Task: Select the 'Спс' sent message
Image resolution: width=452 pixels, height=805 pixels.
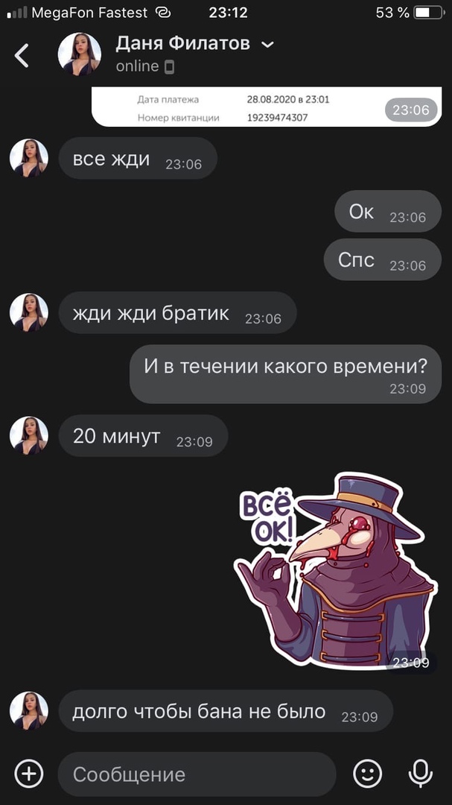Action: pos(382,260)
